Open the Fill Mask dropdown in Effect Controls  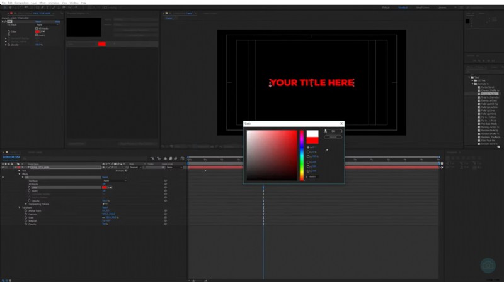pyautogui.click(x=47, y=24)
